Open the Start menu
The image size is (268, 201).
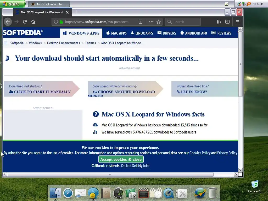pos(13,4)
